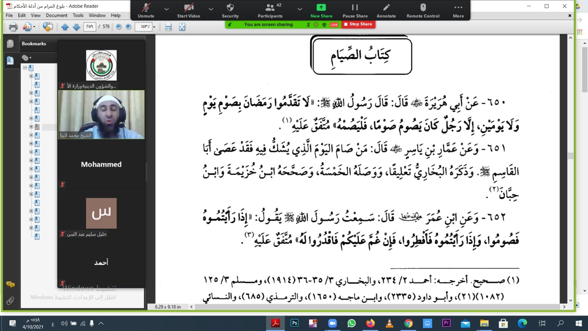Viewport: 588px width, 331px height.
Task: Open the Tools menu
Action: pyautogui.click(x=78, y=15)
